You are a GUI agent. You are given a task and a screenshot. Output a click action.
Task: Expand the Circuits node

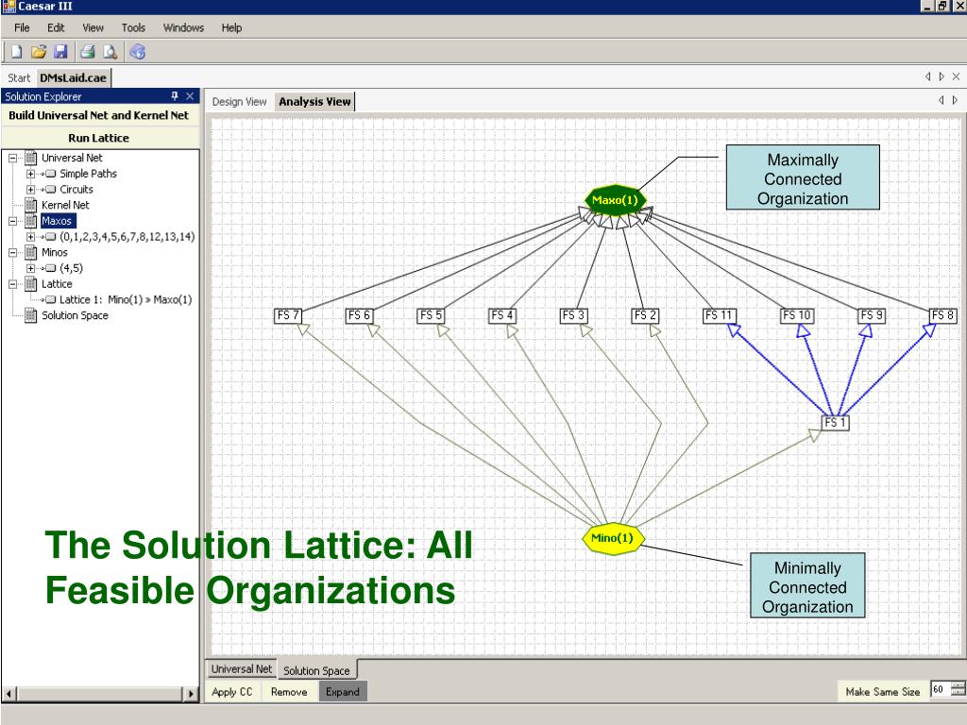pos(30,189)
